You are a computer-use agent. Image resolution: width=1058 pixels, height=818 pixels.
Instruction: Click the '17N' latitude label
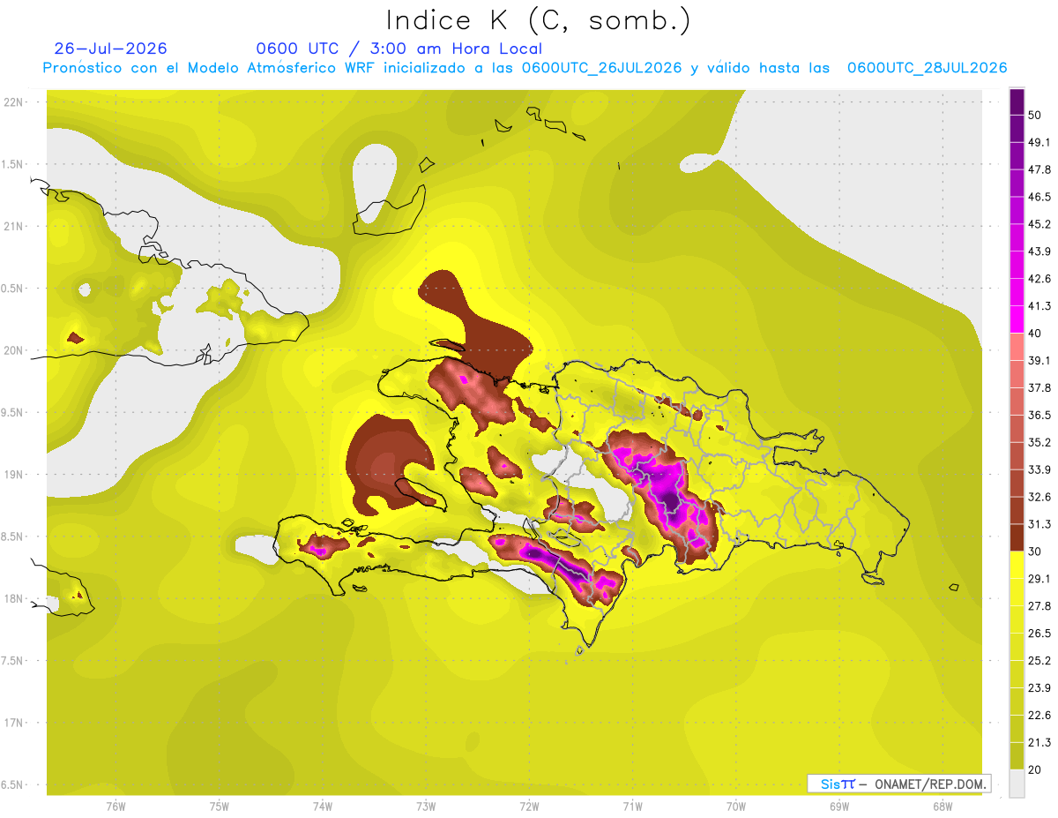point(14,723)
